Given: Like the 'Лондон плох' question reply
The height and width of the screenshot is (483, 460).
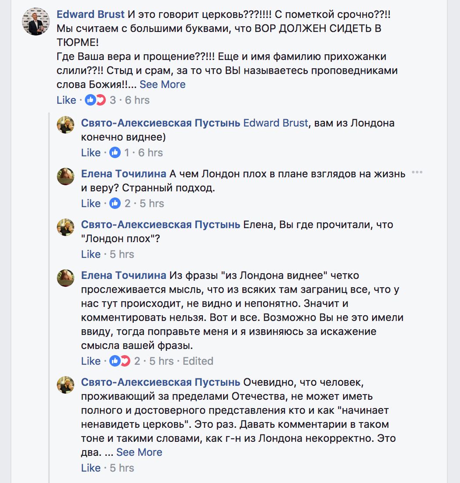Looking at the screenshot, I should pyautogui.click(x=91, y=254).
